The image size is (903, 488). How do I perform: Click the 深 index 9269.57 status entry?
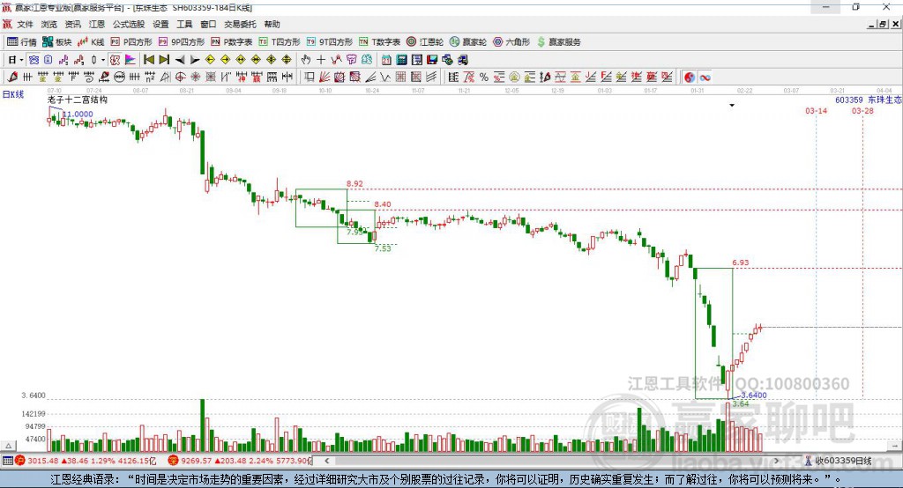240,461
